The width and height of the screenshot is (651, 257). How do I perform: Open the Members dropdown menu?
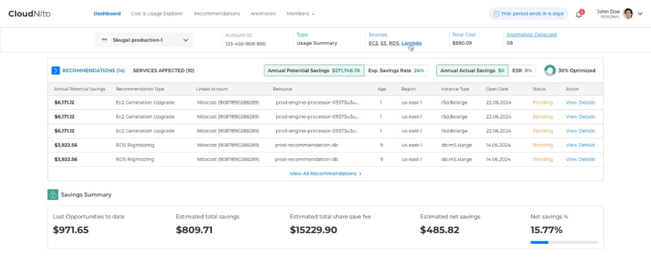[x=300, y=14]
